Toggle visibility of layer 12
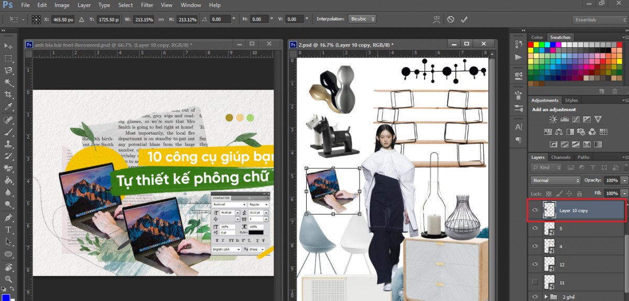The width and height of the screenshot is (629, 301). click(535, 264)
